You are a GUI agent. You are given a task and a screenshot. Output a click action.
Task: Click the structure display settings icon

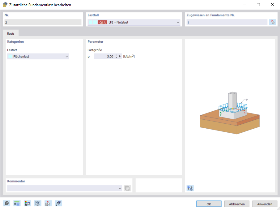click(27, 203)
